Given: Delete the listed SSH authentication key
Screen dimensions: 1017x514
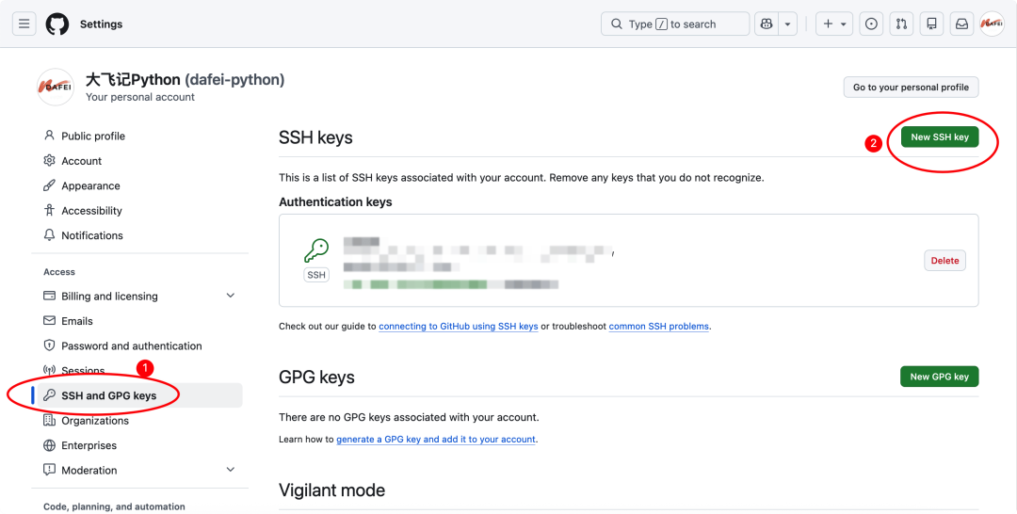Looking at the screenshot, I should [x=944, y=261].
